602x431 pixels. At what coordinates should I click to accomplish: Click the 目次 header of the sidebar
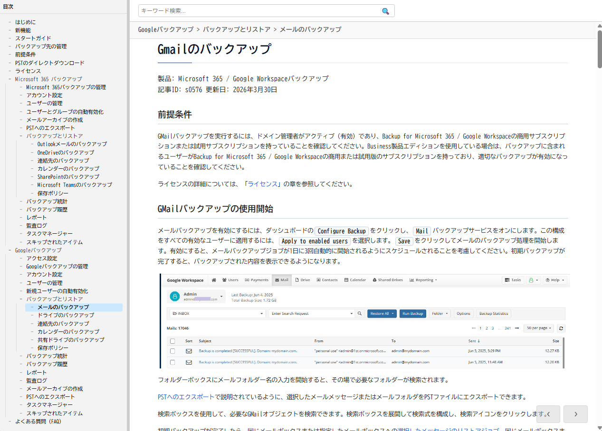coord(8,6)
